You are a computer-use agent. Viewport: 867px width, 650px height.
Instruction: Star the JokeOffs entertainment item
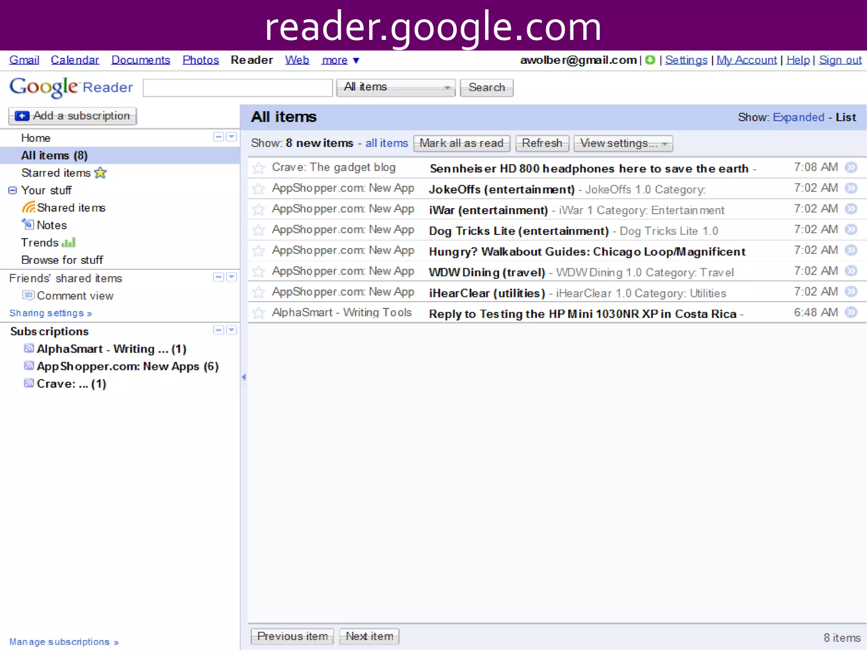pos(258,189)
